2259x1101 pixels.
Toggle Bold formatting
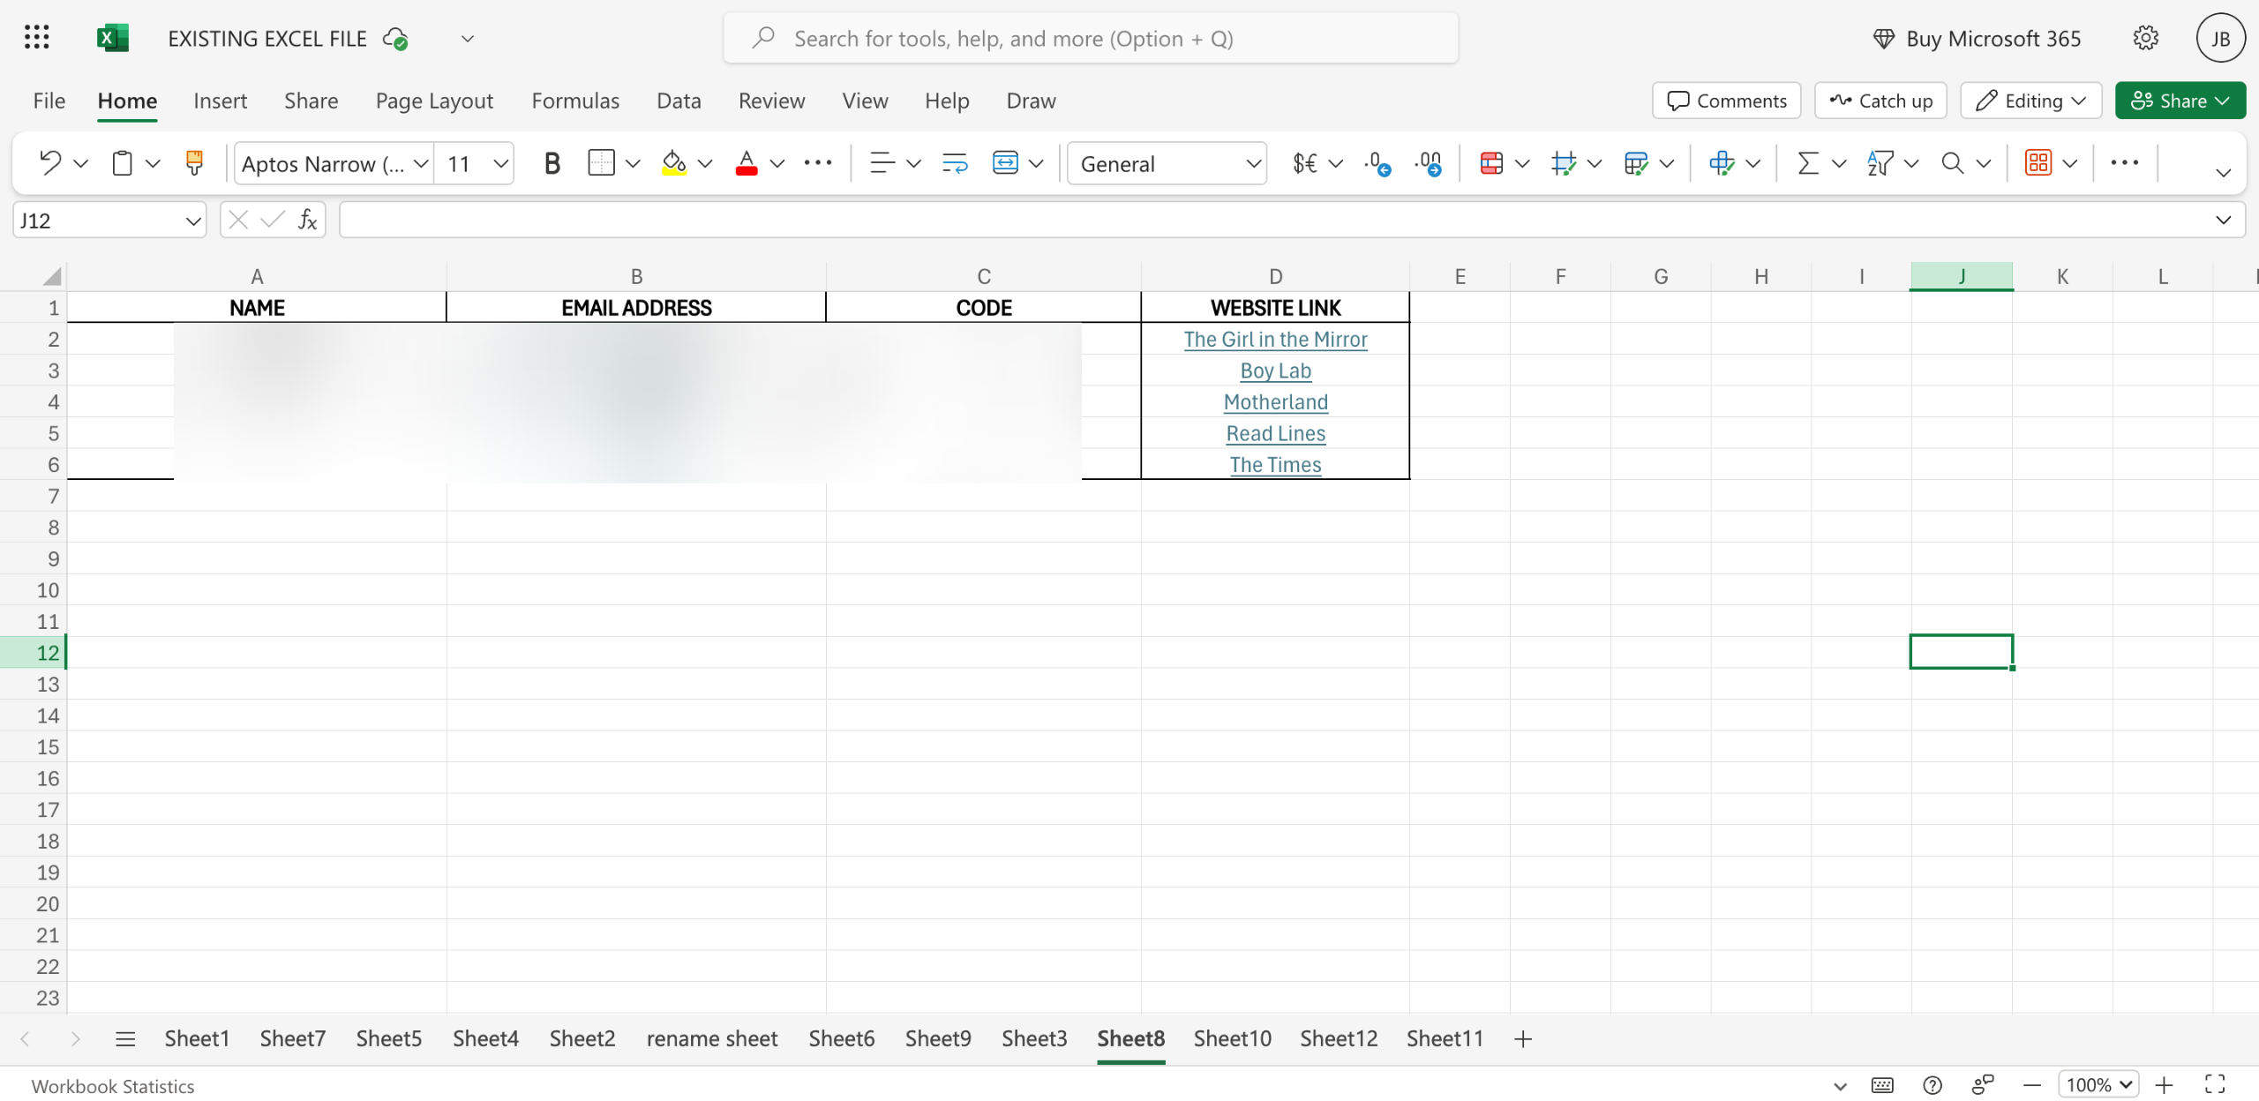552,163
